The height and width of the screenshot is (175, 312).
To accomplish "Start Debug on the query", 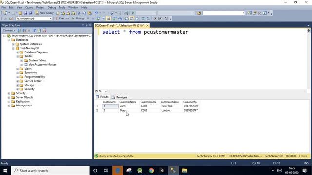I will point(78,18).
